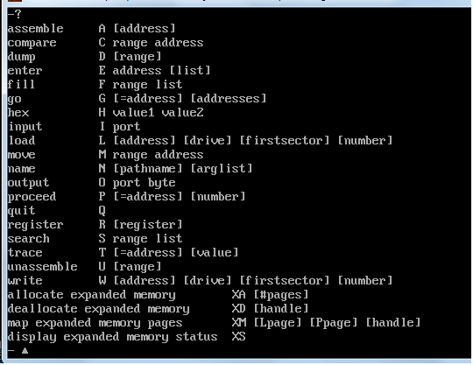Viewport: 473px width, 365px height.
Task: Click the "move M range address" line
Action: [105, 155]
